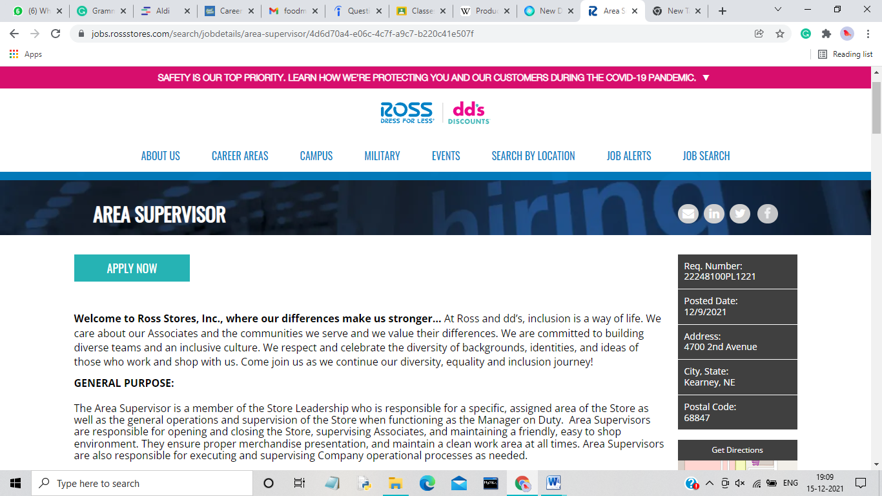Screen dimensions: 882x496
Task: Click the taskbar search box
Action: coord(142,483)
